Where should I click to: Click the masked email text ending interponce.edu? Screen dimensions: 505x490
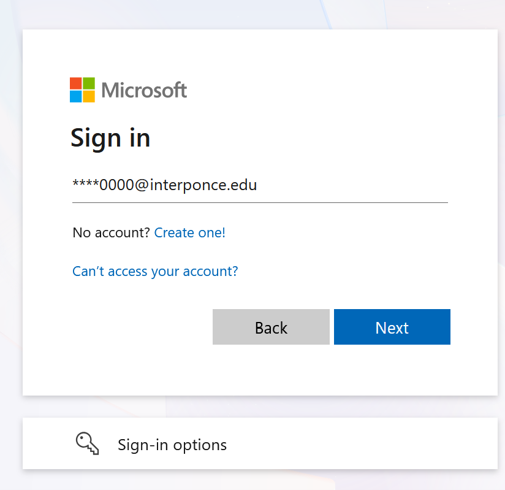point(164,185)
